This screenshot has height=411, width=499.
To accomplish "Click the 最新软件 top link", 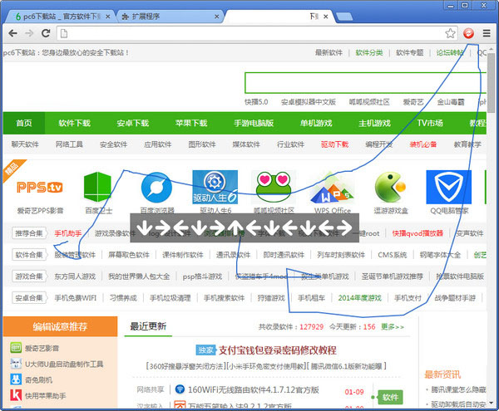I will pyautogui.click(x=329, y=53).
